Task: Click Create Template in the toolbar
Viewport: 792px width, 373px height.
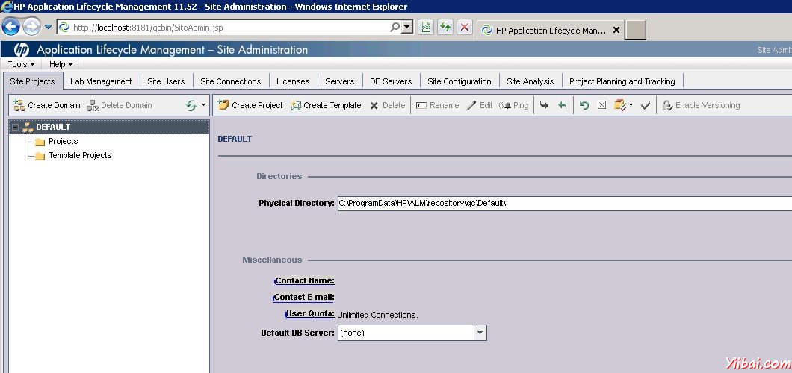Action: pos(326,105)
